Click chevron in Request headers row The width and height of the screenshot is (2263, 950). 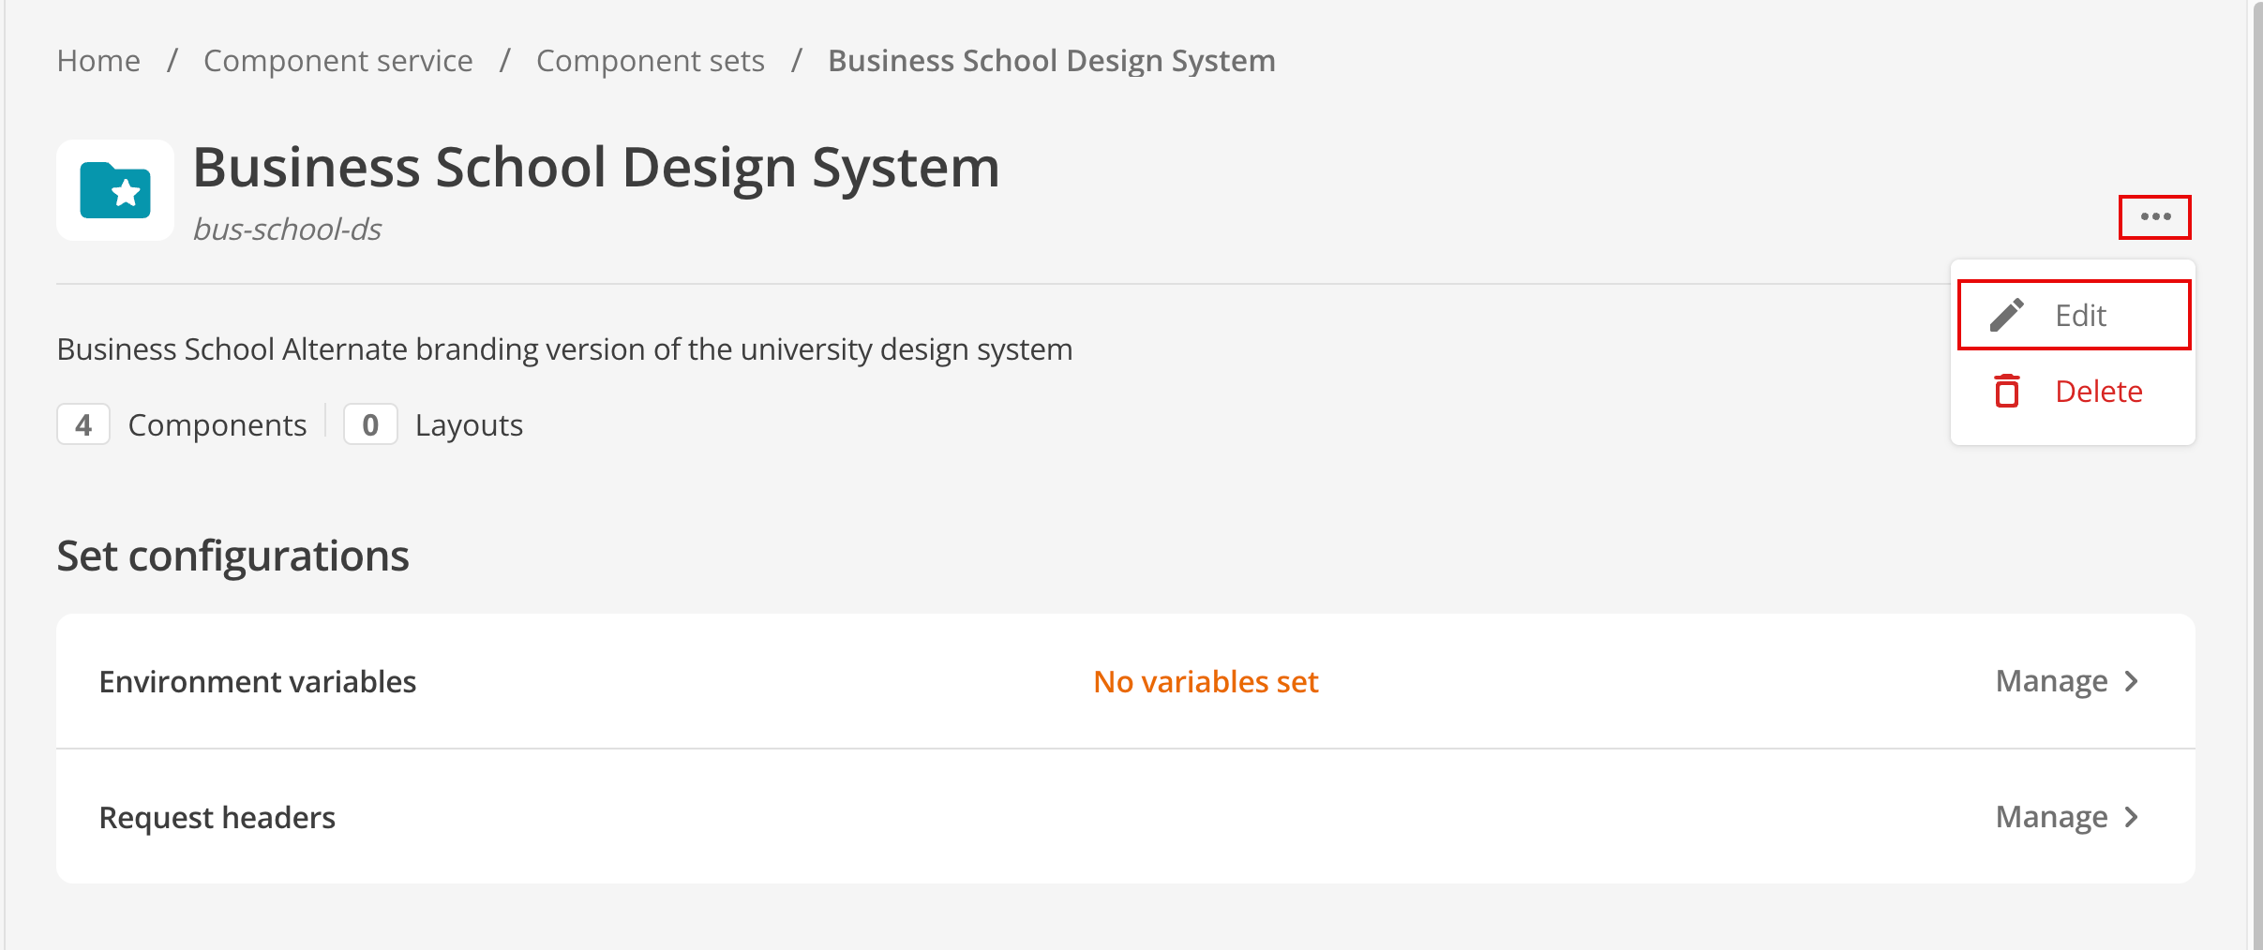tap(2132, 817)
